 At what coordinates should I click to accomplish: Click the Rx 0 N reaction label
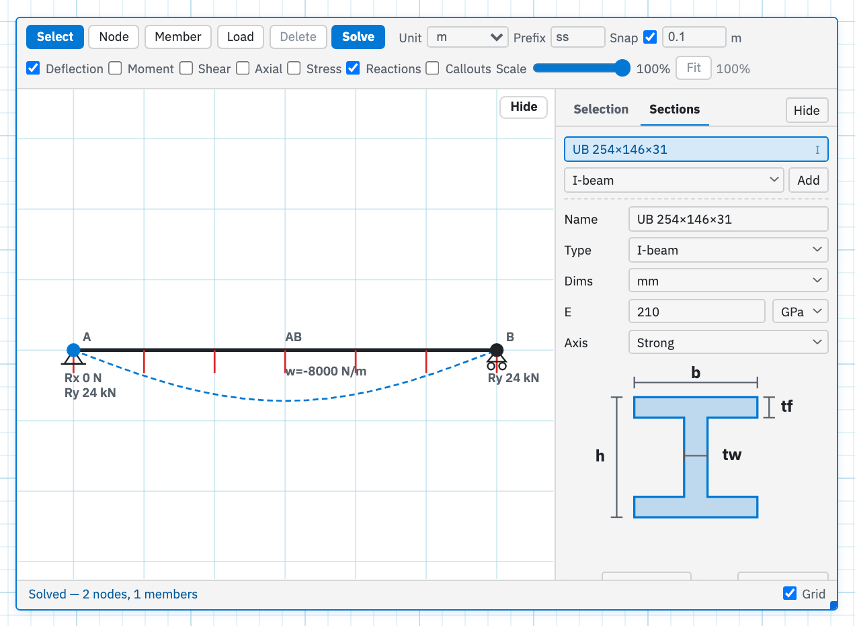coord(83,378)
